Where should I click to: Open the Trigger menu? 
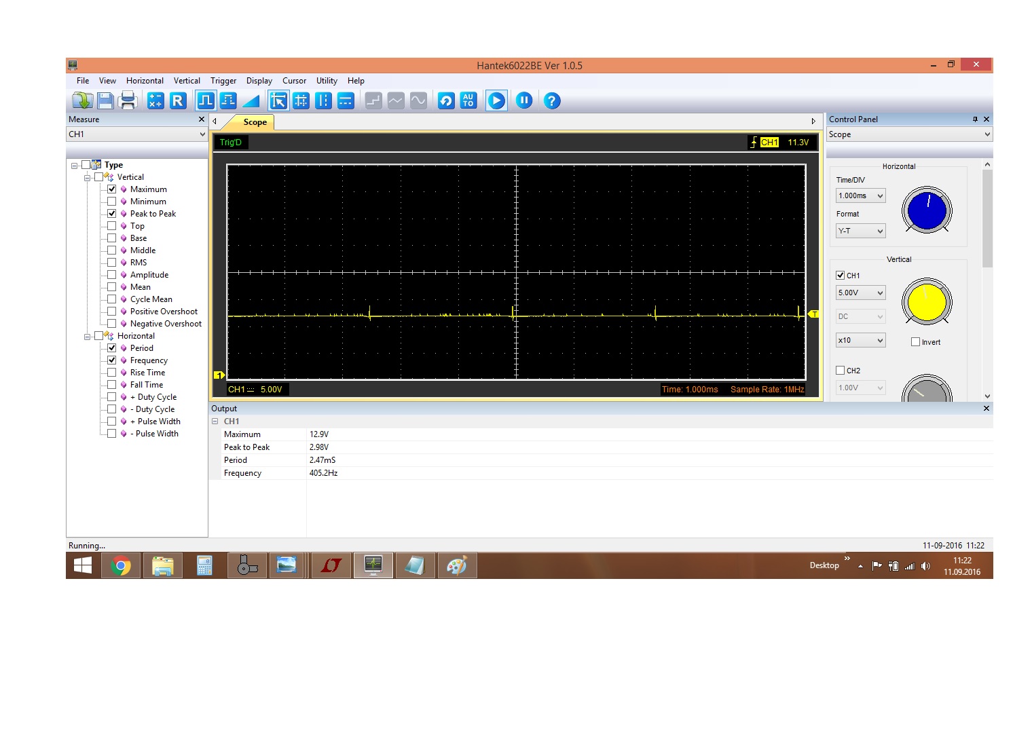coord(223,81)
